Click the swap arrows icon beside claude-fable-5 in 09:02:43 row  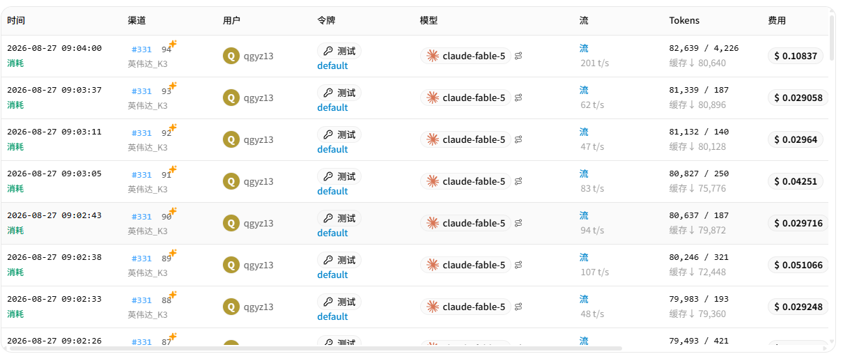point(518,223)
